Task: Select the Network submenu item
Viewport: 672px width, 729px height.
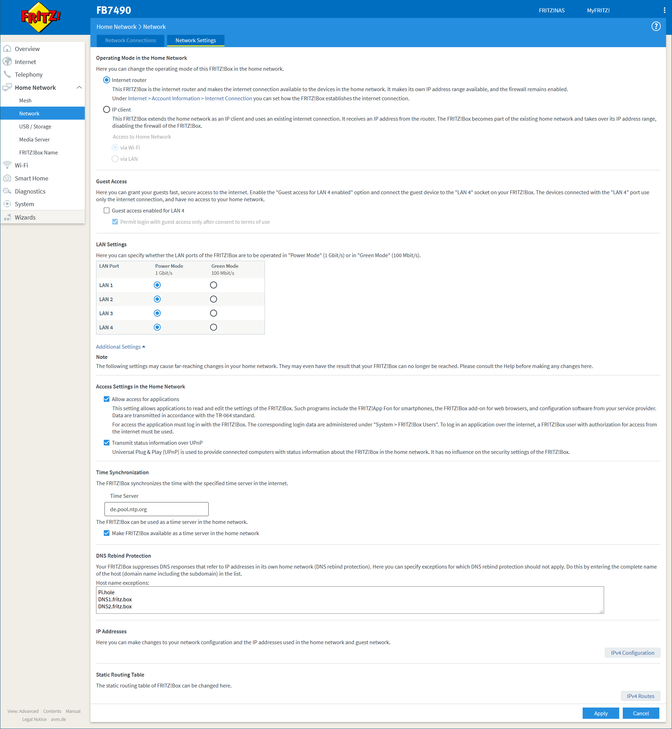Action: tap(43, 113)
